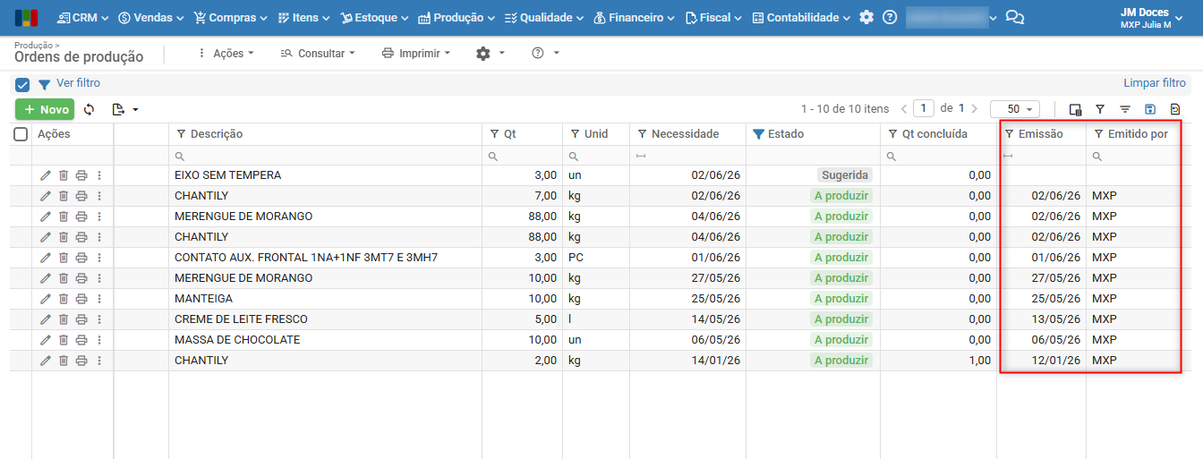Image resolution: width=1203 pixels, height=459 pixels.
Task: Open the Produção top menu
Action: click(457, 17)
